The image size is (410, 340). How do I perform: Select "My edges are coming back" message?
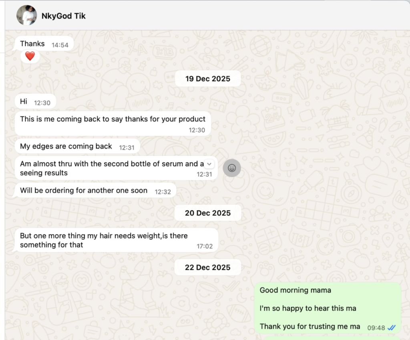pos(77,146)
